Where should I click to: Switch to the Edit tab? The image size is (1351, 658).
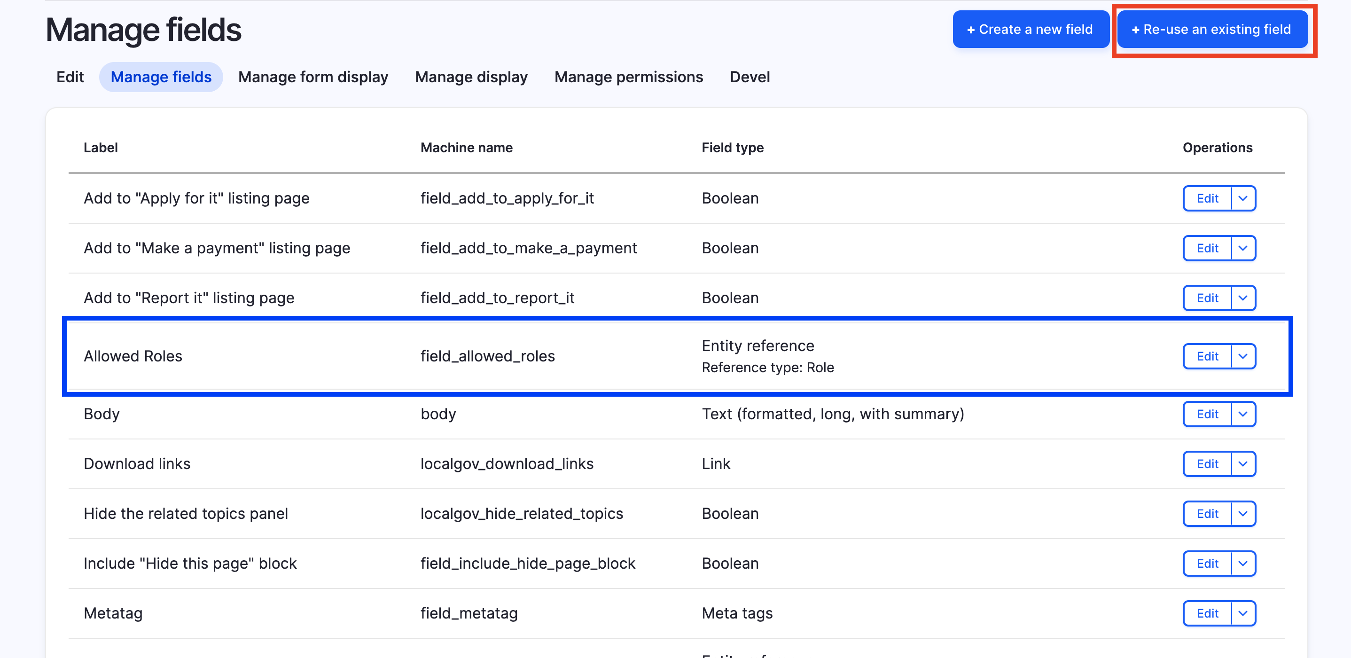pyautogui.click(x=70, y=77)
